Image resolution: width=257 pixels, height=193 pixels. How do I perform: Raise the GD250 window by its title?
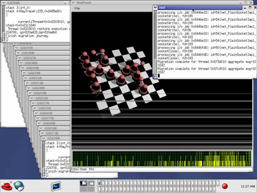(34, 73)
